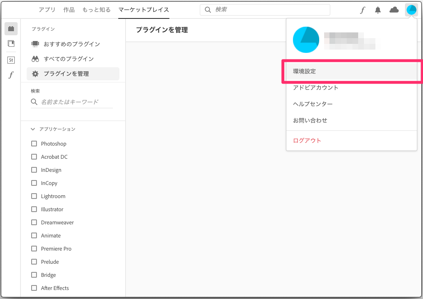Select the plugins icon at top of left rail
The width and height of the screenshot is (423, 299).
pos(11,28)
